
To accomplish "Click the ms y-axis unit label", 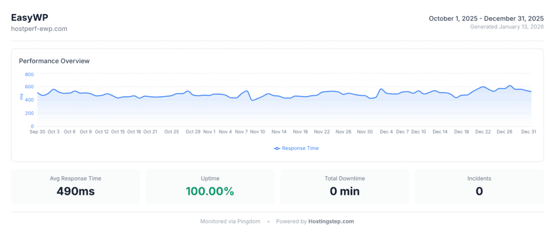I will tap(21, 96).
